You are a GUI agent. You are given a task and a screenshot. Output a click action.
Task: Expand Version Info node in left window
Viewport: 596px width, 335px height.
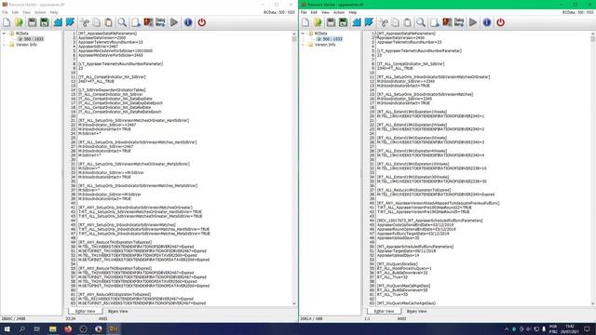[x=4, y=45]
